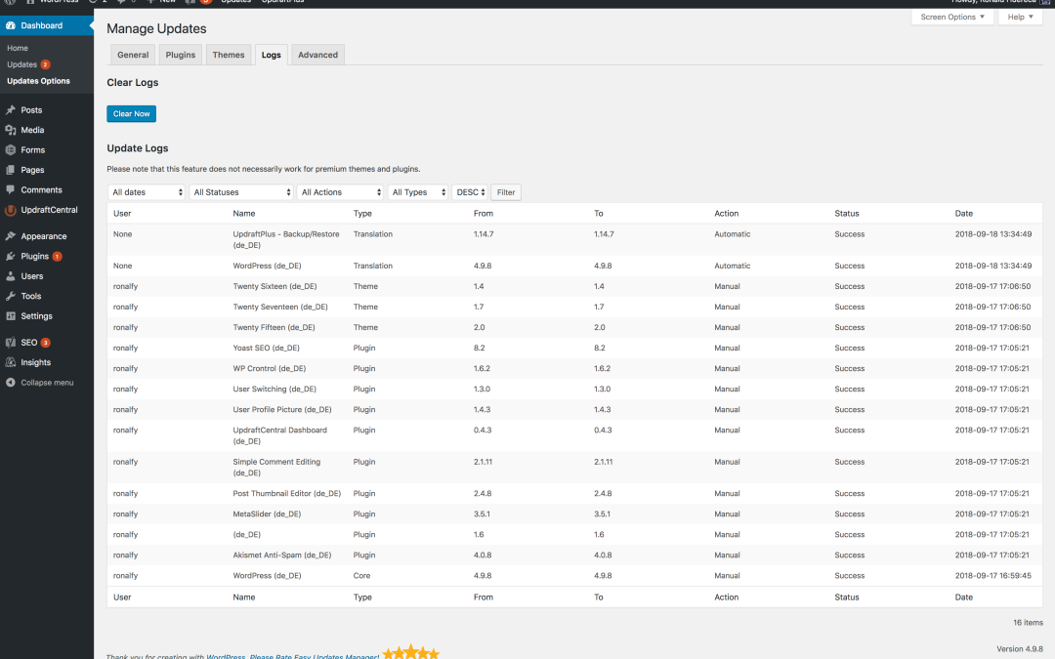Open the All Statuses dropdown
This screenshot has width=1055, height=659.
[241, 192]
